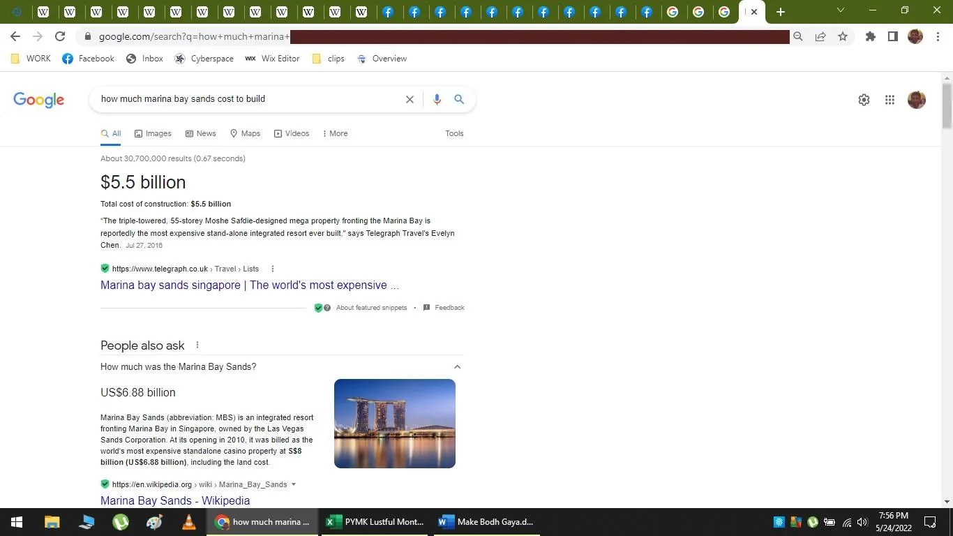Switch to the Word Make Bodh Gaya document

[486, 522]
